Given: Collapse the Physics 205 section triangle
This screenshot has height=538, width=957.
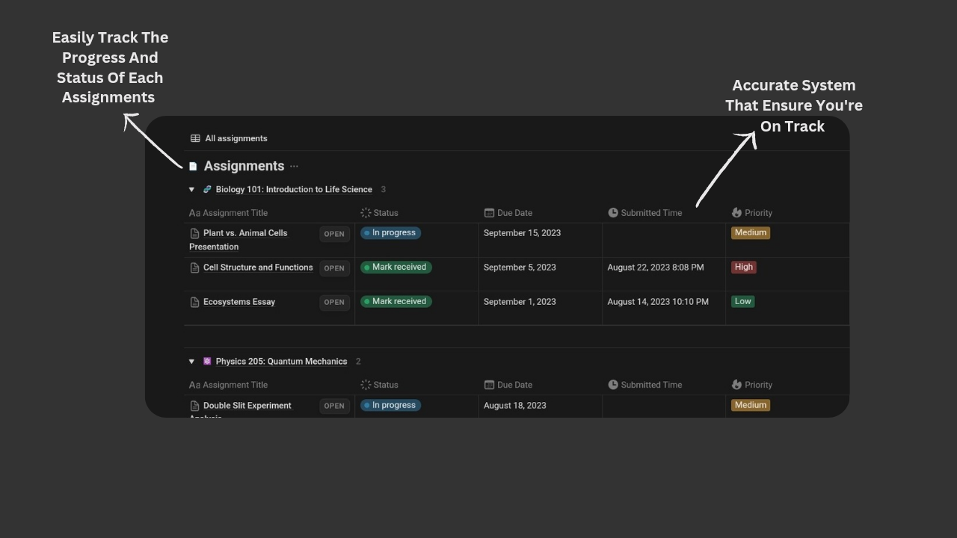Looking at the screenshot, I should click(x=191, y=361).
